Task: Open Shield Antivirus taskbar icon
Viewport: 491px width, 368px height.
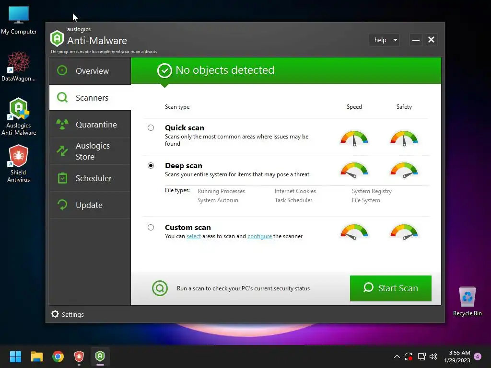Action: pyautogui.click(x=79, y=356)
